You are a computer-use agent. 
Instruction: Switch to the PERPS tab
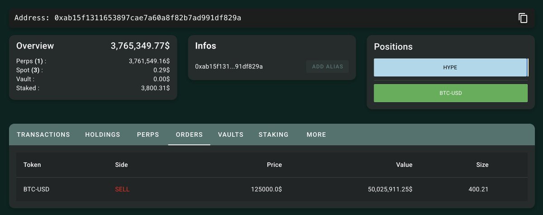(x=148, y=135)
